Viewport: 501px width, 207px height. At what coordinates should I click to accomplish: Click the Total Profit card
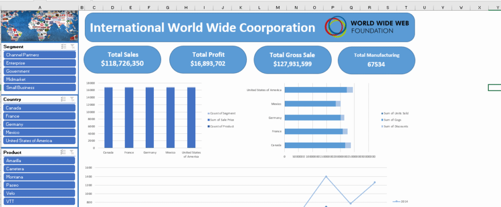[x=208, y=59]
